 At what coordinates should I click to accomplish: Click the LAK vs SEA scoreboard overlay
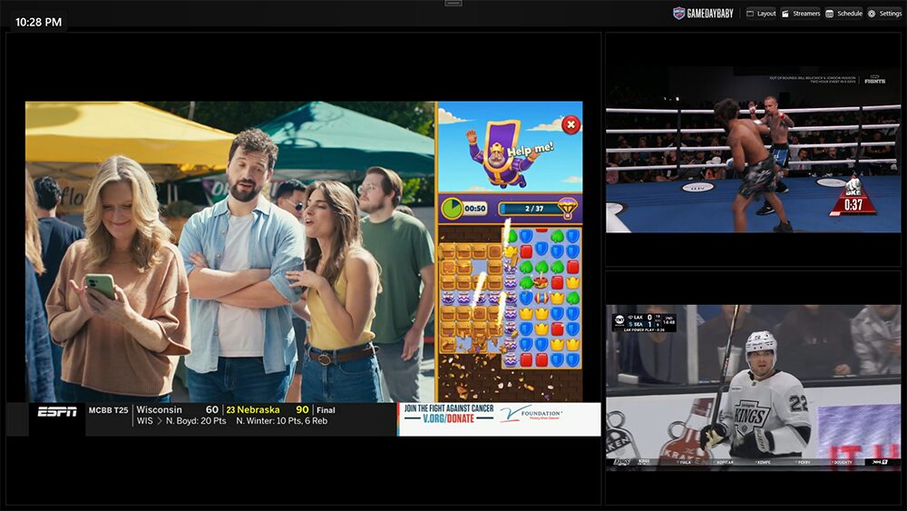coord(644,322)
